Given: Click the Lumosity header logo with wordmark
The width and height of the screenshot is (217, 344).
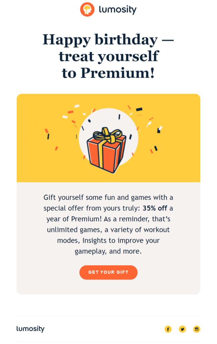Looking at the screenshot, I should click(108, 9).
